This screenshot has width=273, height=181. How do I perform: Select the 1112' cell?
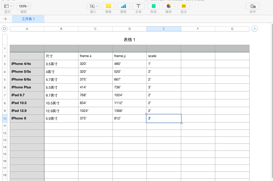130,103
